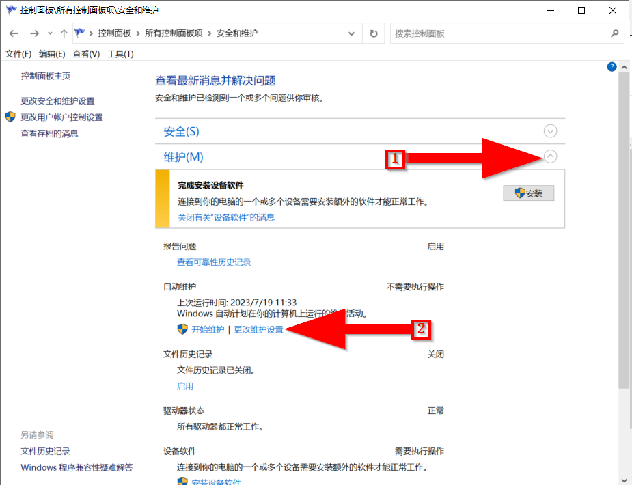Click the breadcrumb 所有控制面板项
This screenshot has width=632, height=485.
pyautogui.click(x=174, y=33)
